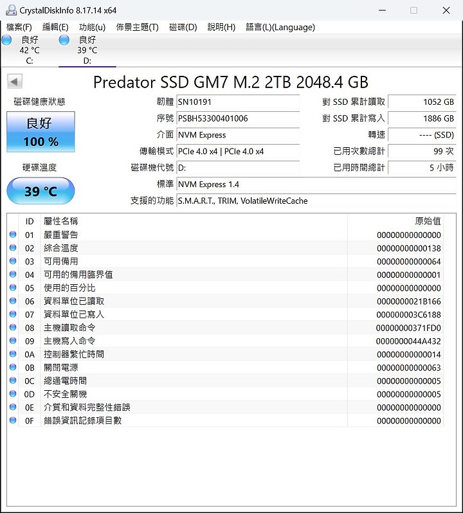
Task: Click the rotation rate value ---- (SSD)
Action: tap(422, 135)
